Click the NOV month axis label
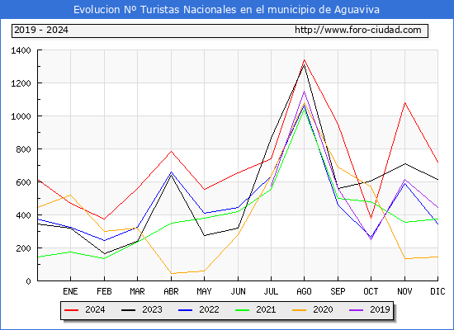This screenshot has width=454, height=330. point(404,291)
